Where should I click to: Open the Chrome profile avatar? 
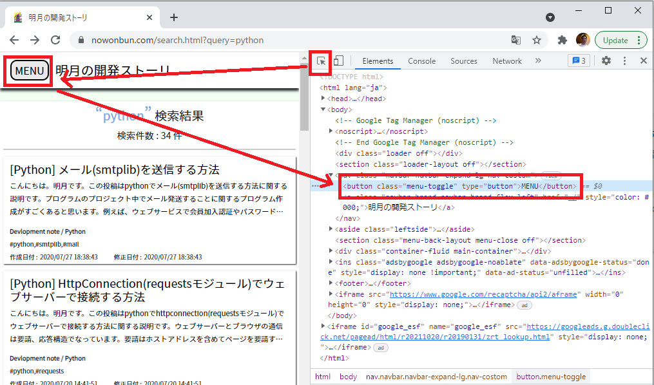pos(582,40)
